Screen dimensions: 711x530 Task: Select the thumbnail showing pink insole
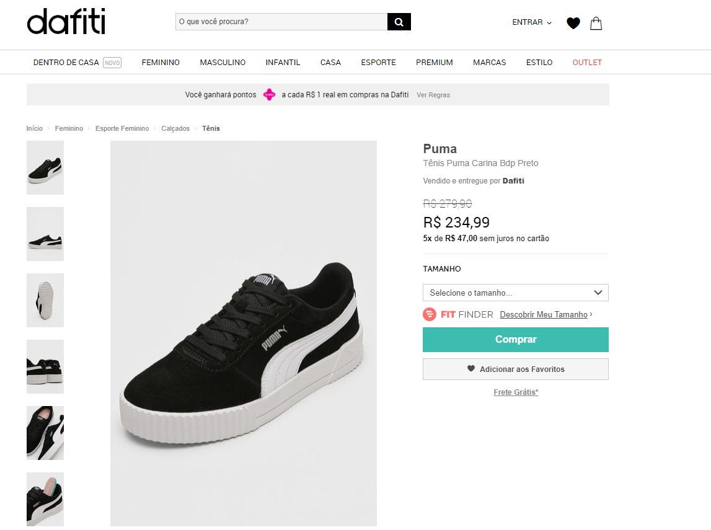(x=45, y=499)
